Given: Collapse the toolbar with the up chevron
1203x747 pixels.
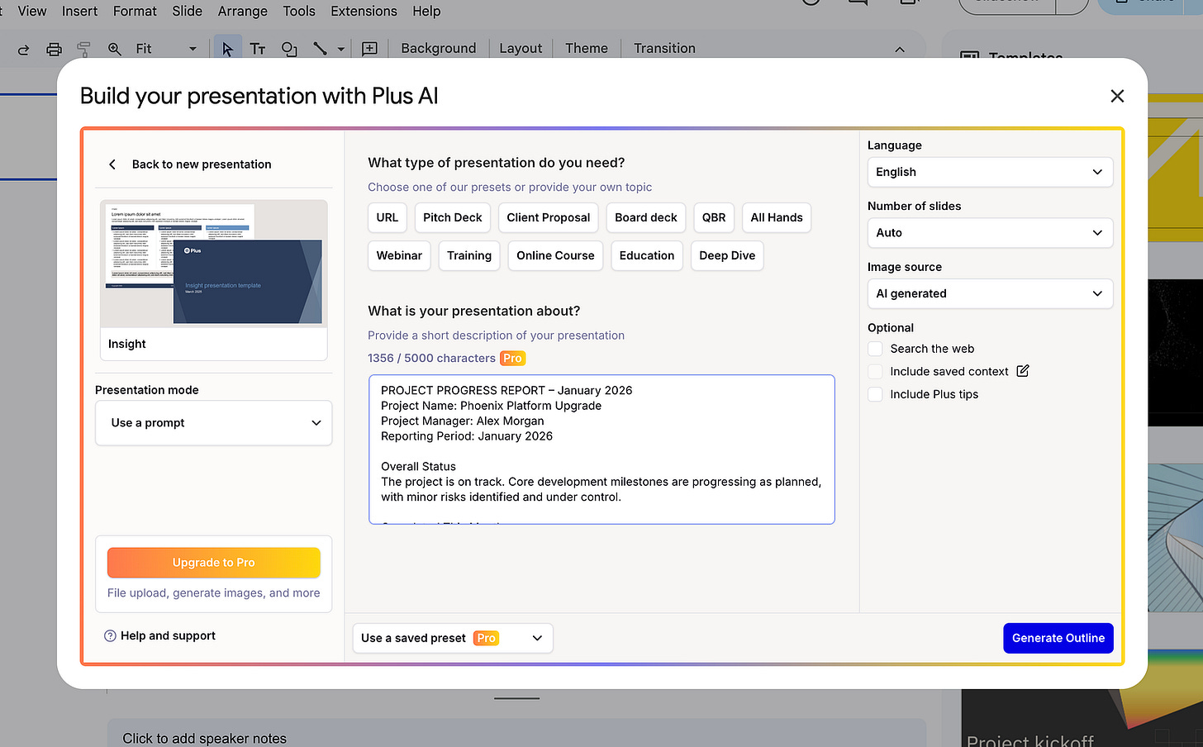Looking at the screenshot, I should 900,49.
